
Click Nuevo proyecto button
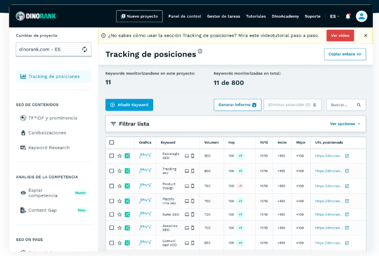point(139,16)
